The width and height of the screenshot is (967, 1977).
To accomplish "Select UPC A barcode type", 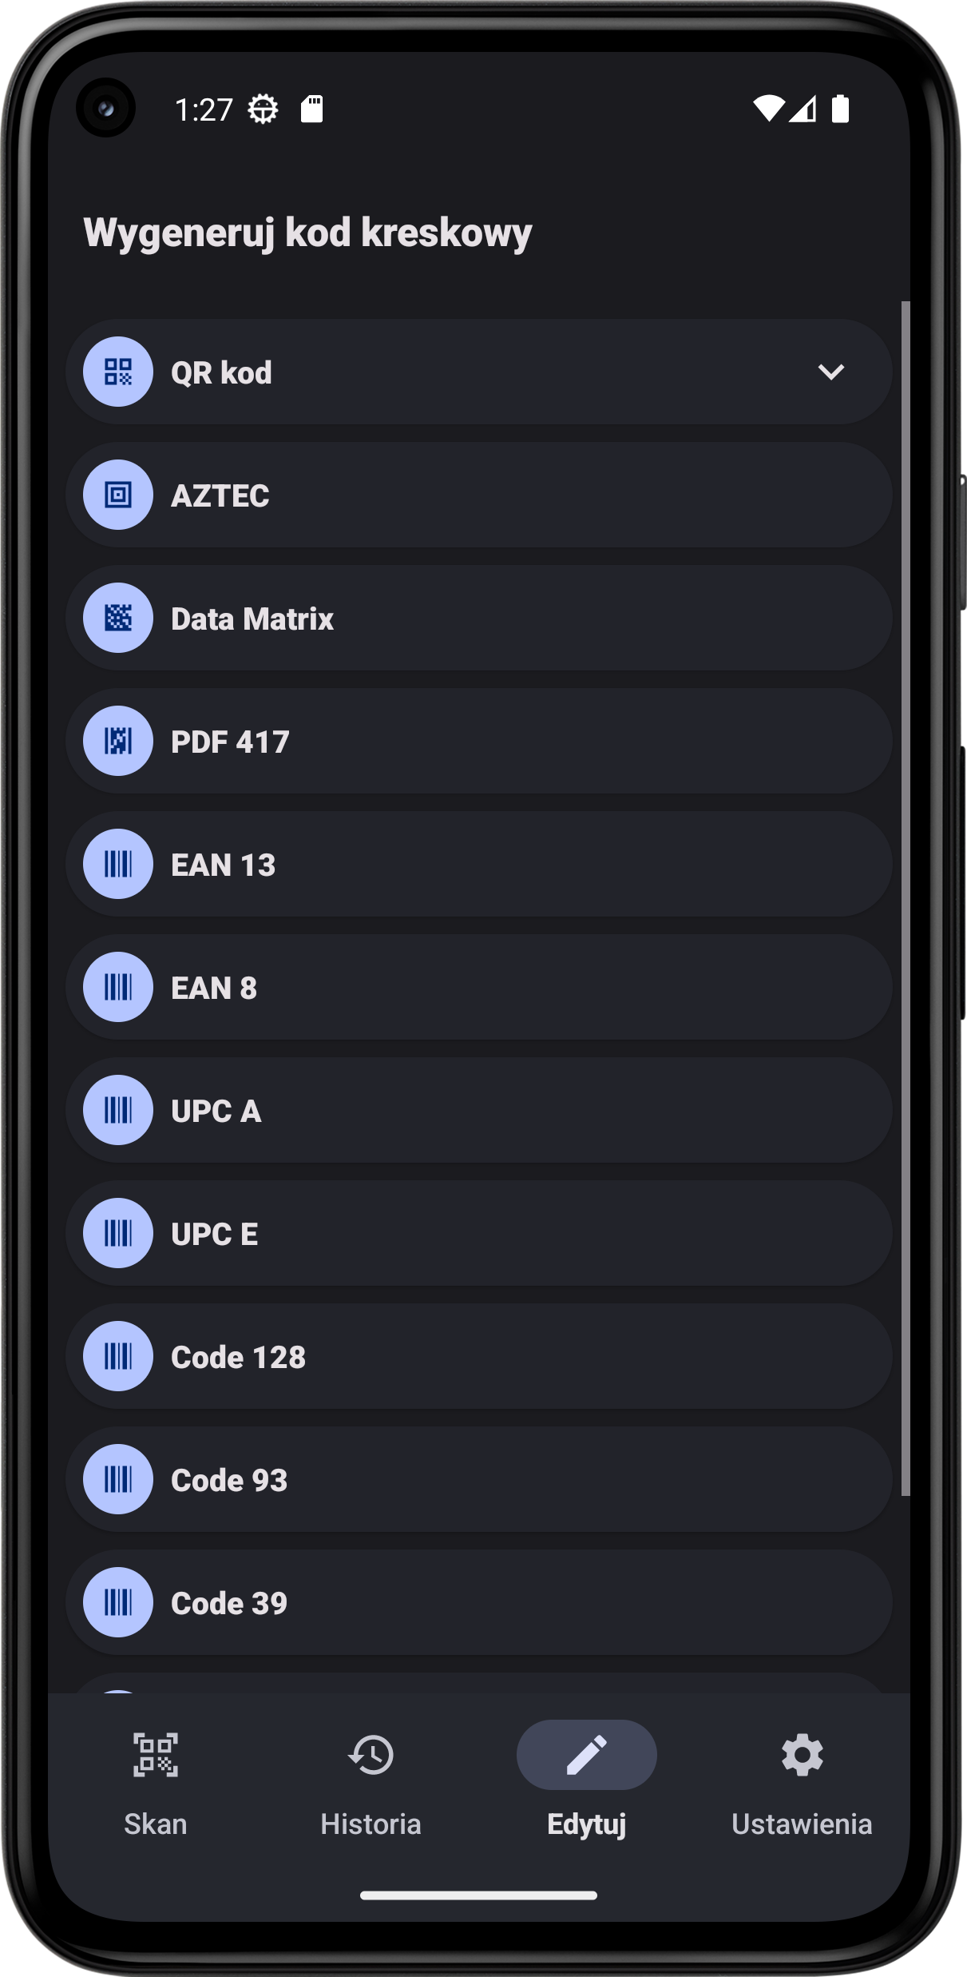I will click(479, 1110).
